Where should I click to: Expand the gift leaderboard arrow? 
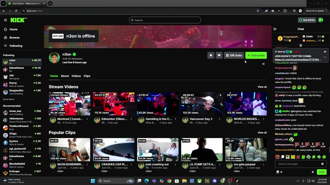(301, 45)
